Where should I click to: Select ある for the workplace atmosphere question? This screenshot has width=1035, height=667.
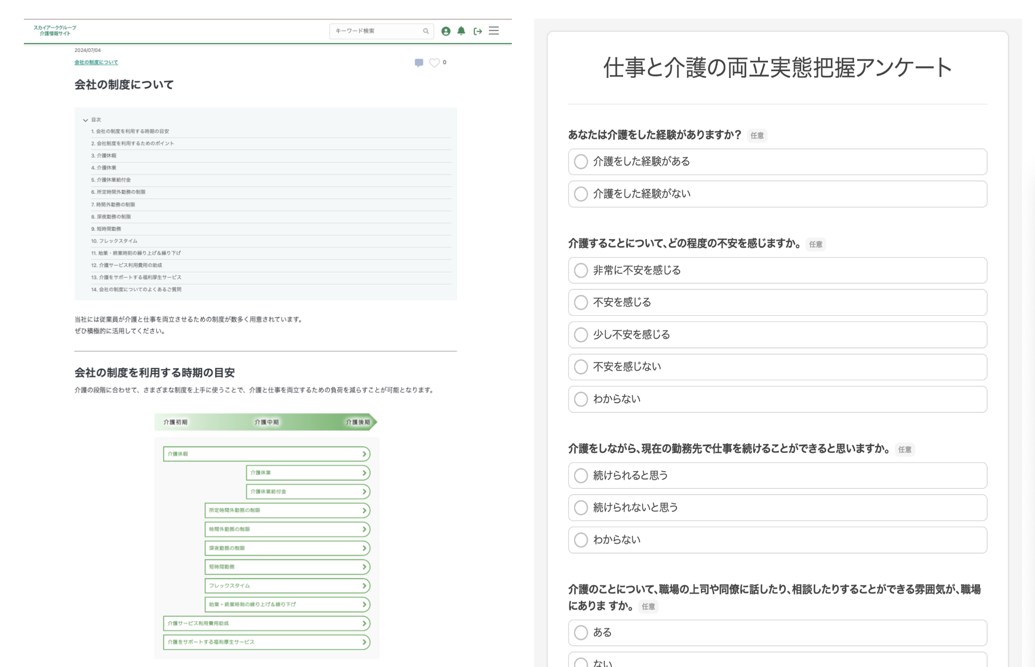[x=580, y=632]
